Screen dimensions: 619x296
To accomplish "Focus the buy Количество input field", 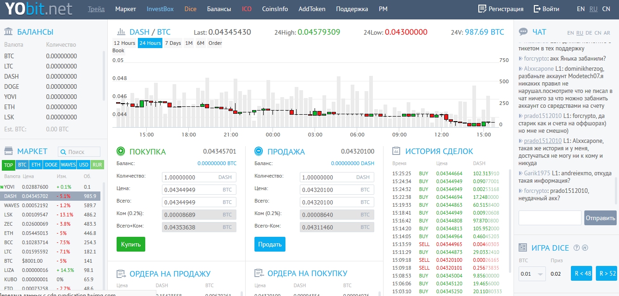I will coord(199,177).
